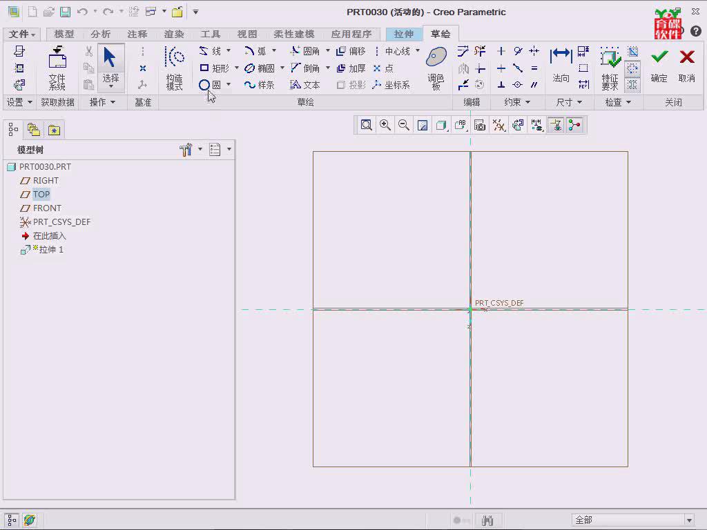Open the 文件 menu
Image resolution: width=707 pixels, height=530 pixels.
[21, 34]
